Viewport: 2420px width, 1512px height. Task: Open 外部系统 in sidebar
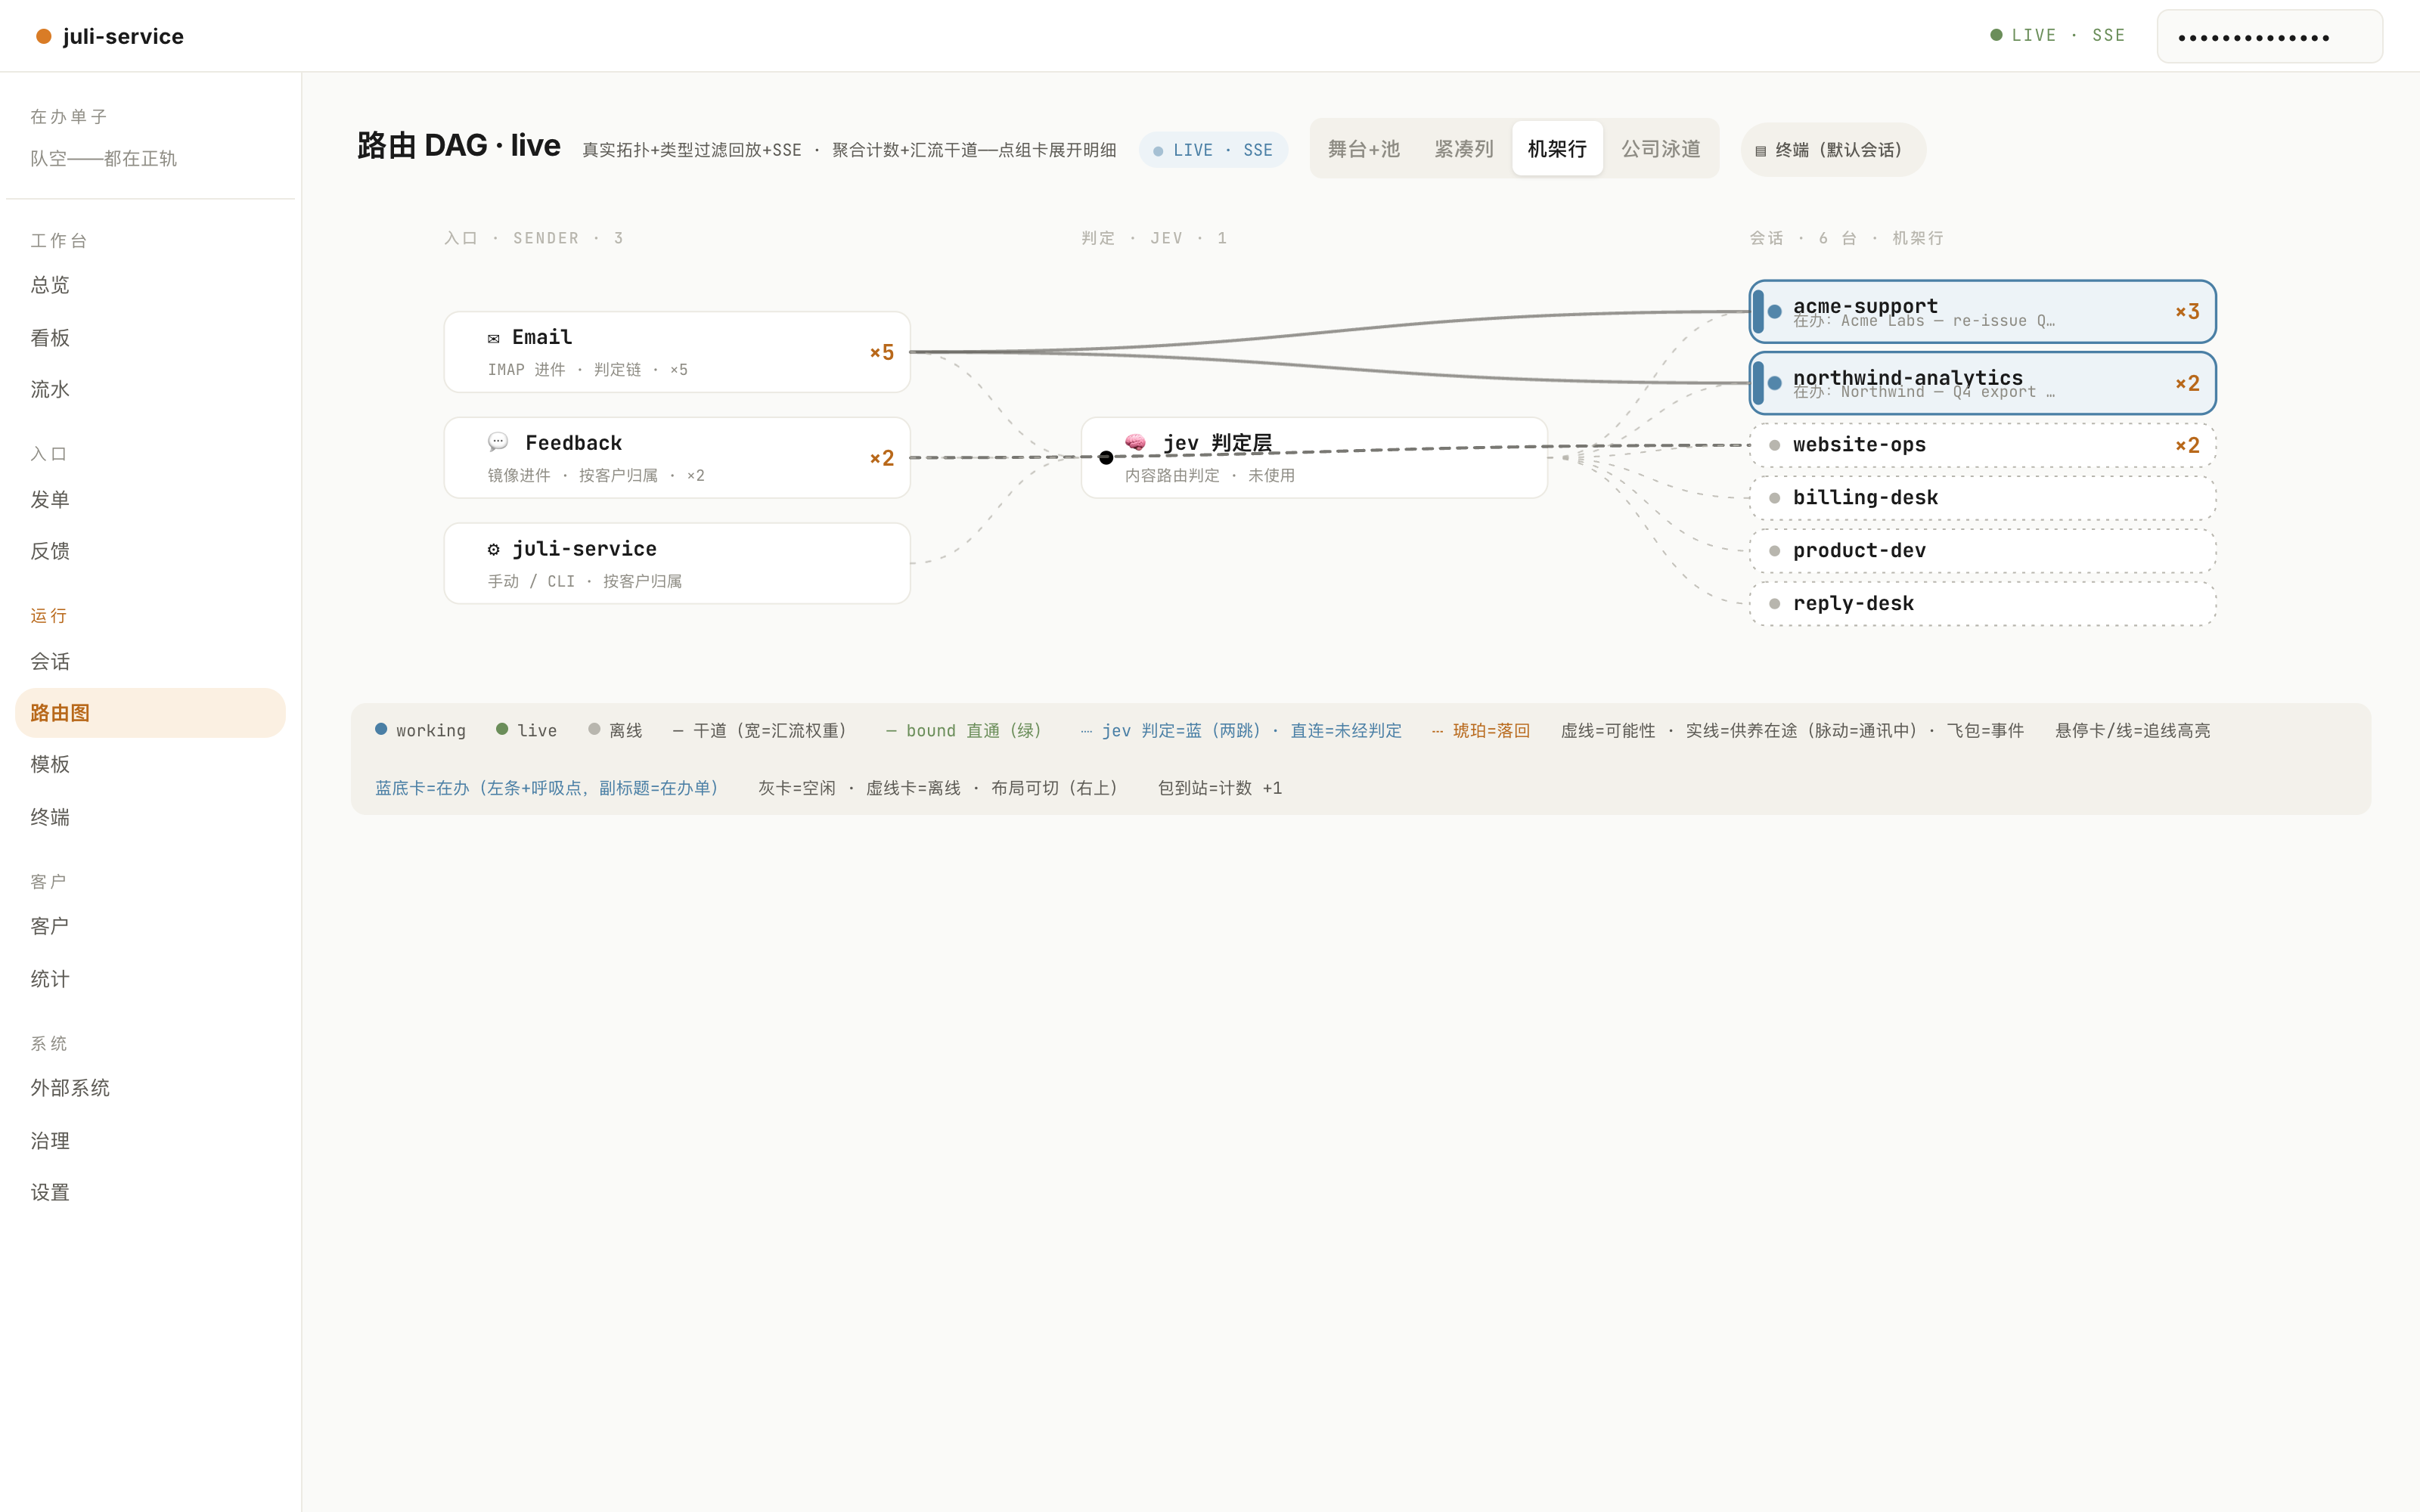pyautogui.click(x=150, y=1088)
